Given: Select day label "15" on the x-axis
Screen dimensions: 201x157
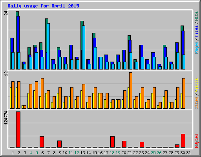Looking at the screenshot, I should (94, 153).
